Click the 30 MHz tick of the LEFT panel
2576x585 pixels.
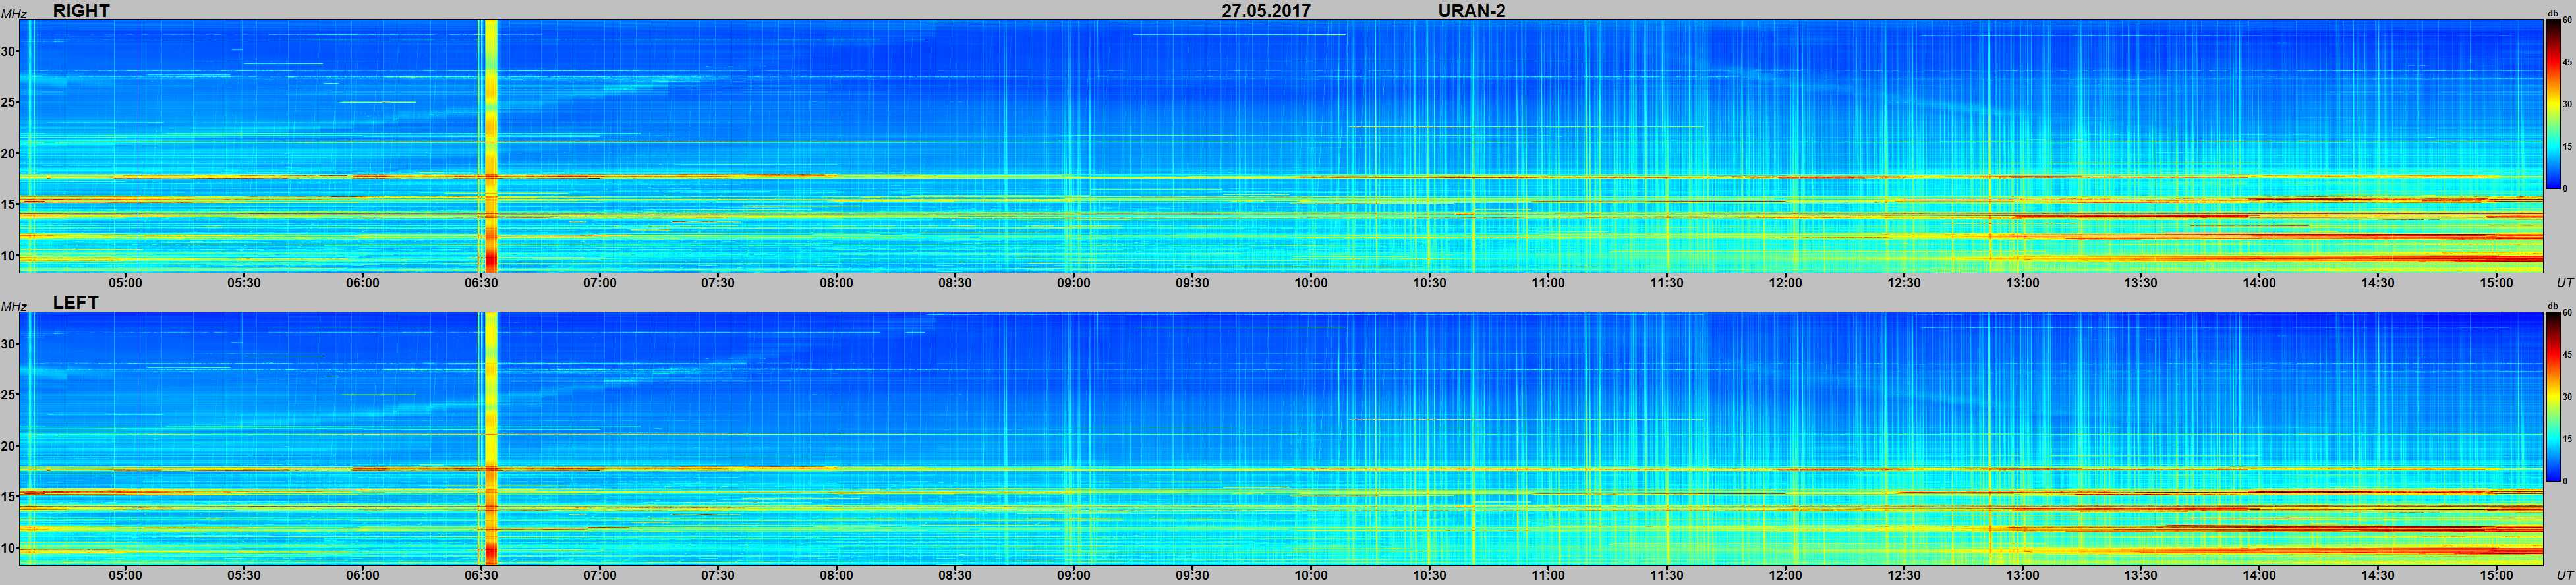(9, 343)
